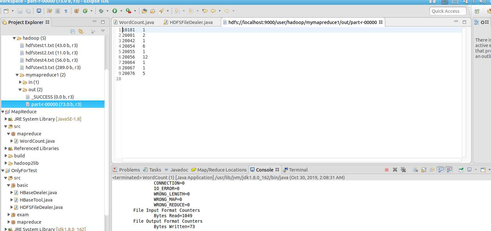
Task: Toggle Link with Editor in Project Explorer
Action: [x=81, y=31]
